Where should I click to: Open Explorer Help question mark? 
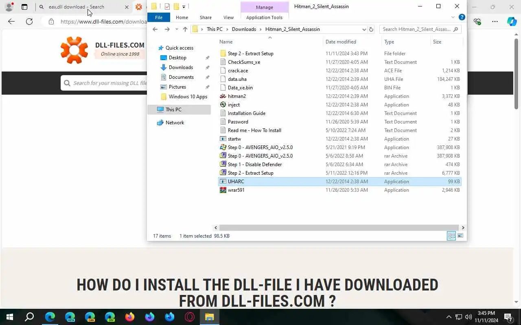pos(462,17)
